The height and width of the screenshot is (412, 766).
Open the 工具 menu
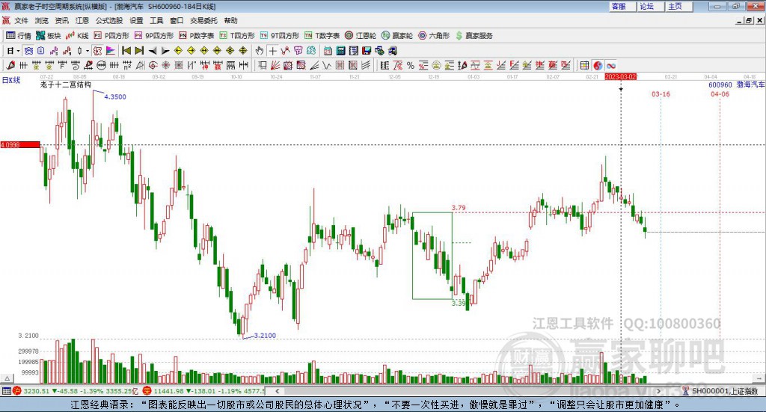156,20
